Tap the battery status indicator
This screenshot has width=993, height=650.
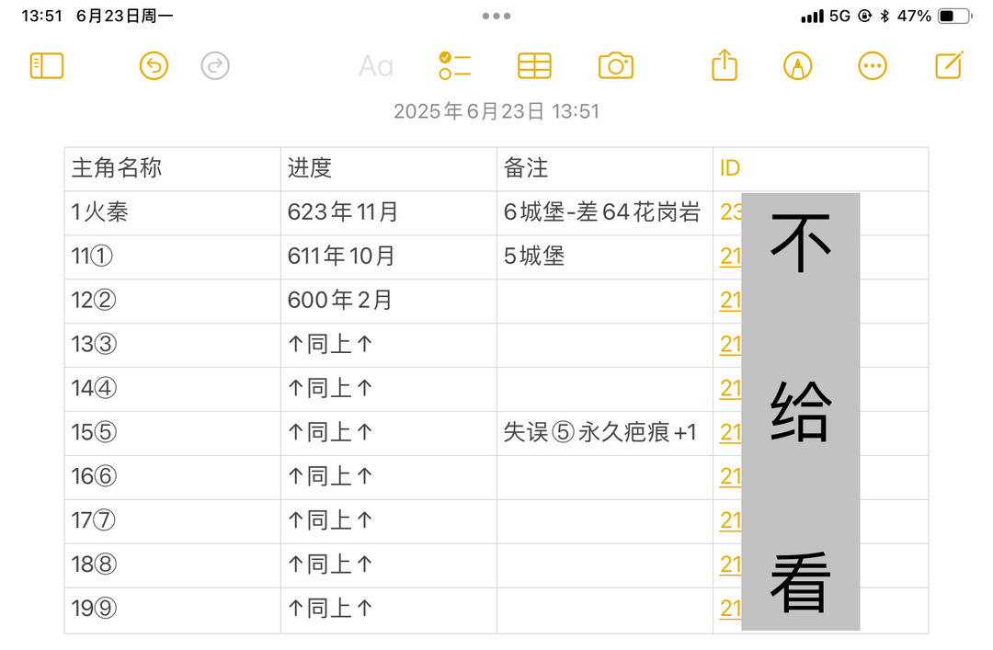pyautogui.click(x=955, y=16)
